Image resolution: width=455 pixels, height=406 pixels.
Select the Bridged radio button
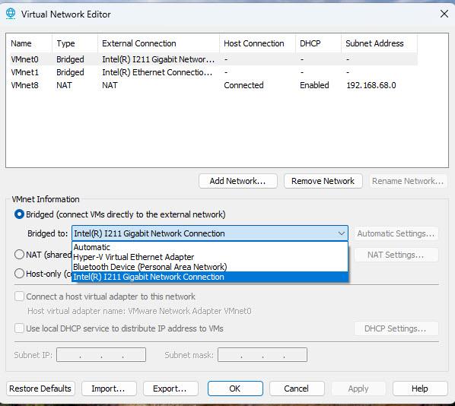point(19,214)
